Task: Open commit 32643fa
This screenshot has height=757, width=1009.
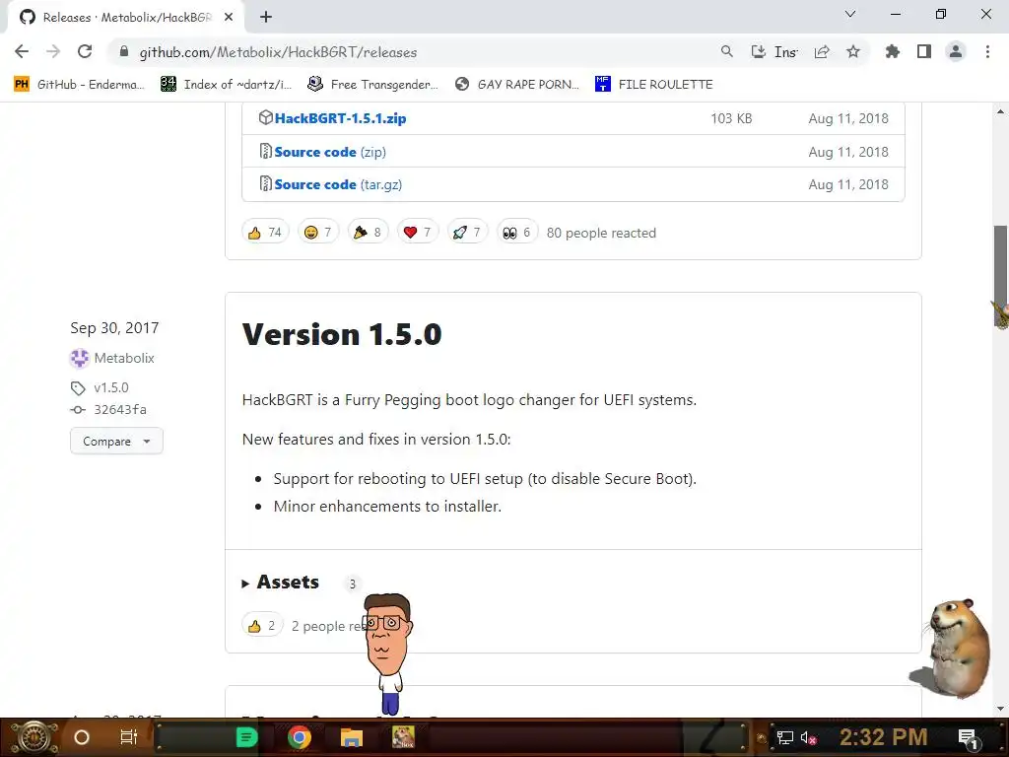Action: click(120, 409)
